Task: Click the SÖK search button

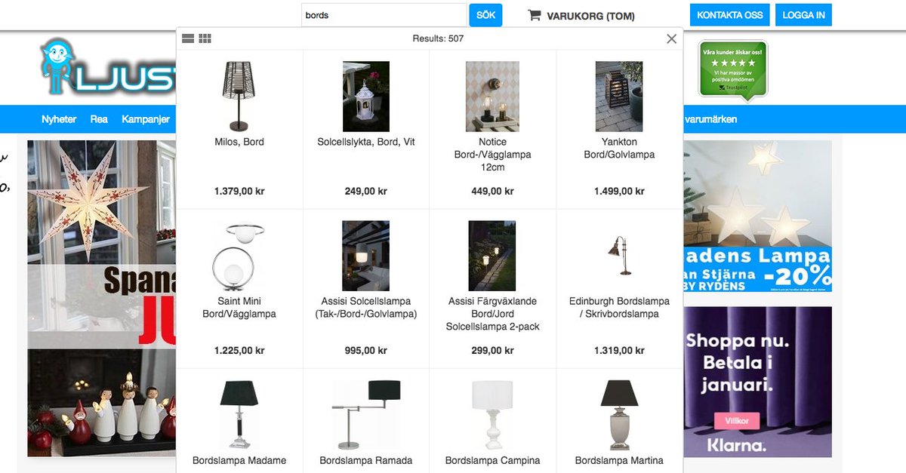Action: pos(486,15)
